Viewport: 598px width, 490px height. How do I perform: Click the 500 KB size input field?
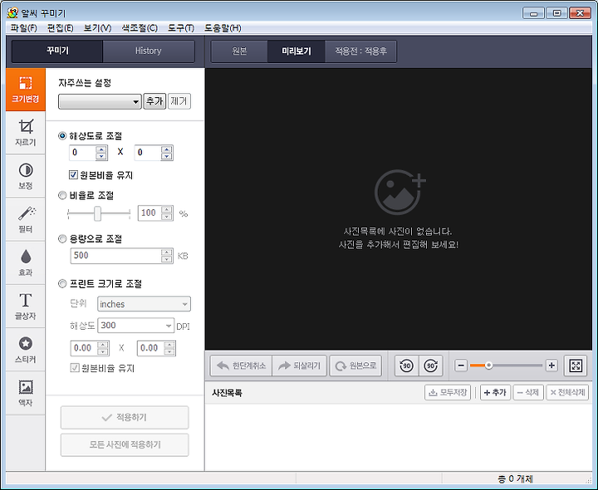coord(116,256)
